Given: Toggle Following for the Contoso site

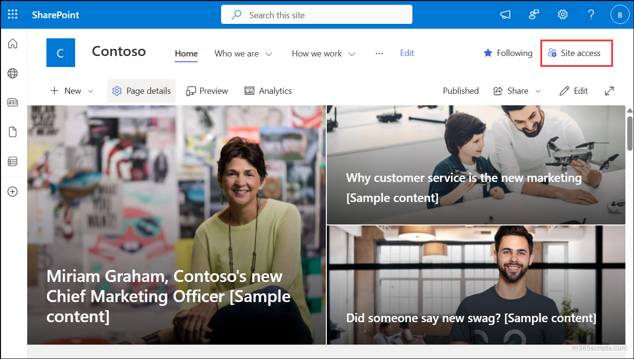Looking at the screenshot, I should click(x=508, y=53).
